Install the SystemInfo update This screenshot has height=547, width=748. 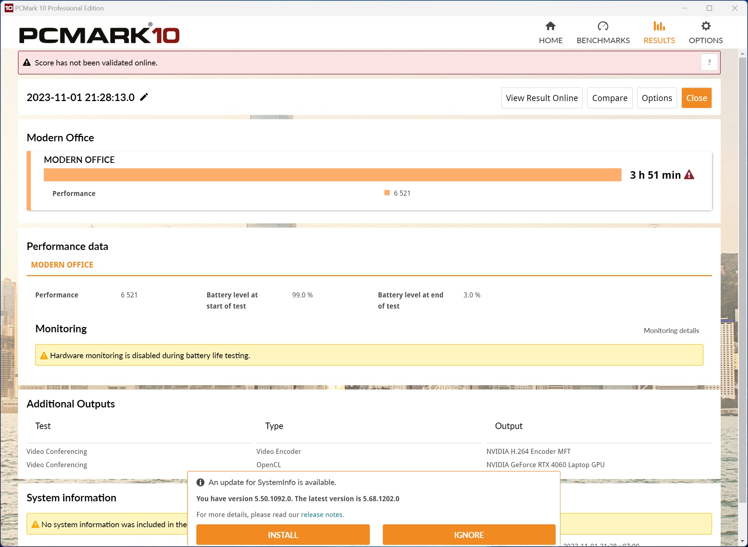click(x=283, y=535)
